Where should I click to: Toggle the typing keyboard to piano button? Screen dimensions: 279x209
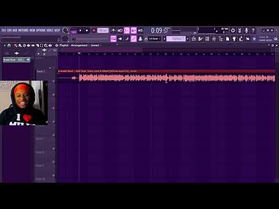coord(113,39)
